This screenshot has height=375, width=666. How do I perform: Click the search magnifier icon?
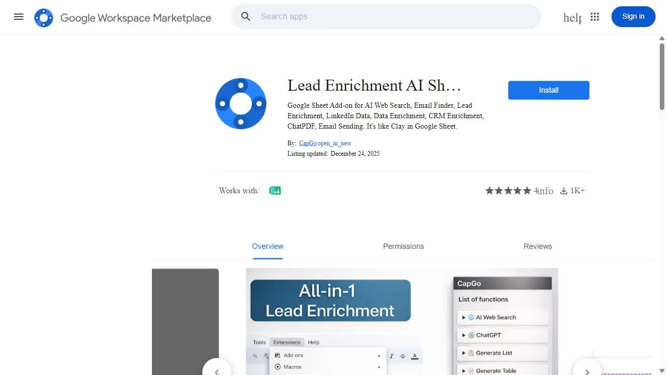(x=246, y=17)
